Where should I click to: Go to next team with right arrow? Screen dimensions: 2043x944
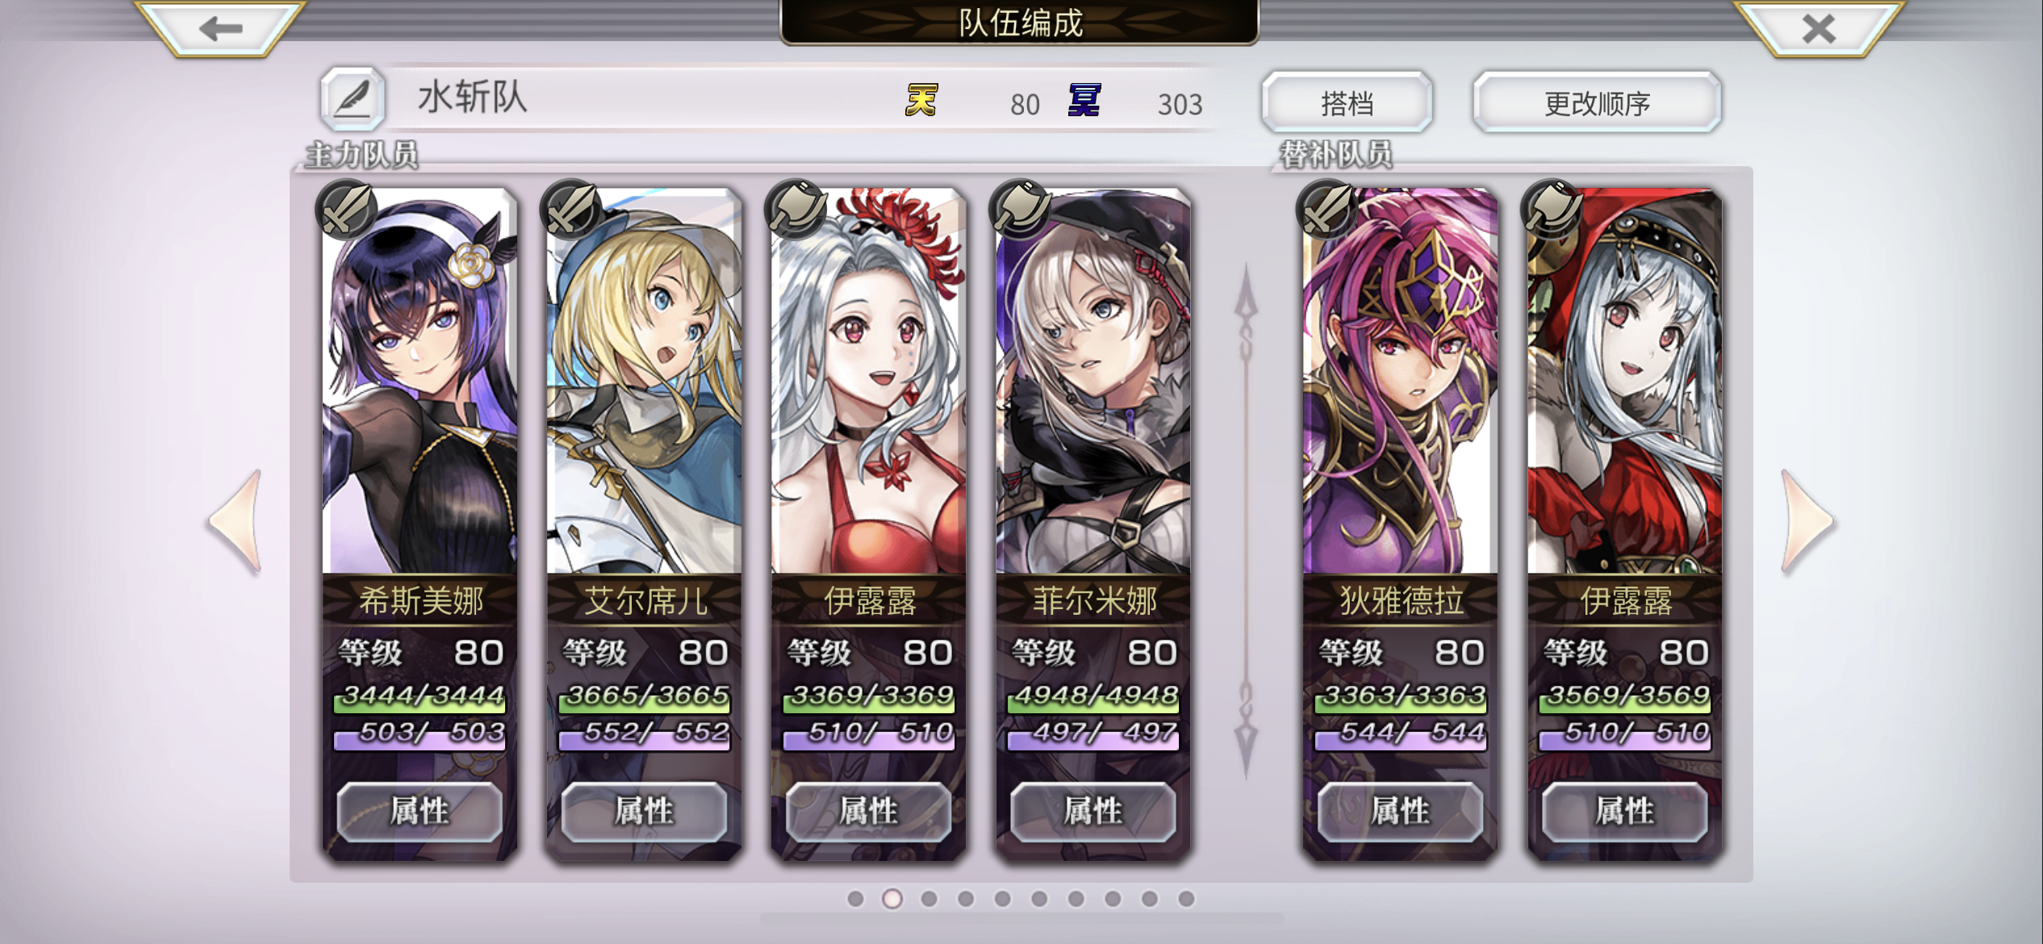click(x=1807, y=521)
